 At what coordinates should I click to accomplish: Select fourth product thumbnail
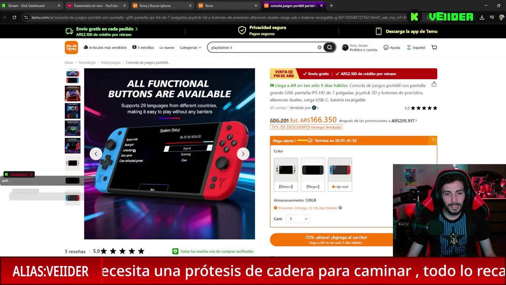pyautogui.click(x=72, y=128)
